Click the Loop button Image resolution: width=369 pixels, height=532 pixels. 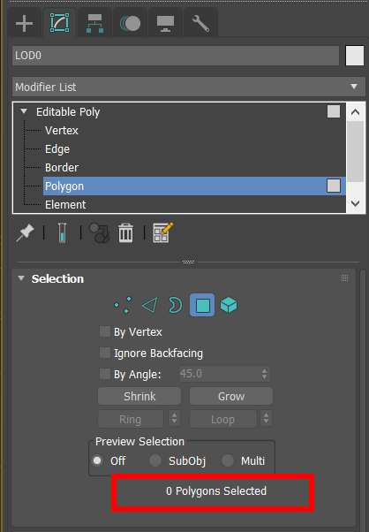(223, 420)
